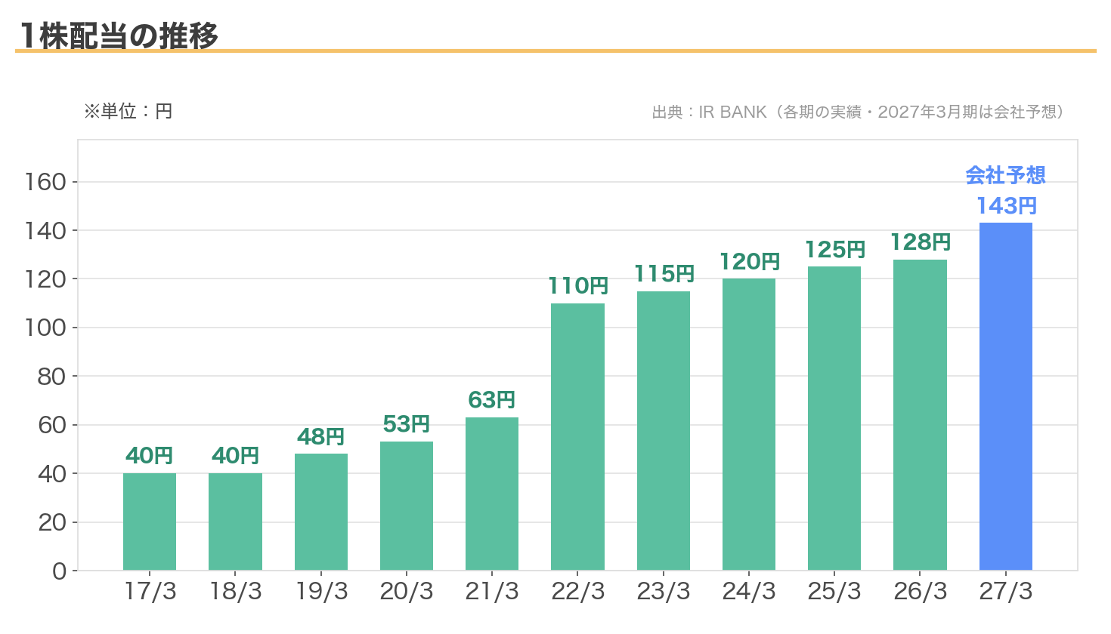Select the 22/3 bar
Screen dimensions: 1111x634
click(577, 436)
